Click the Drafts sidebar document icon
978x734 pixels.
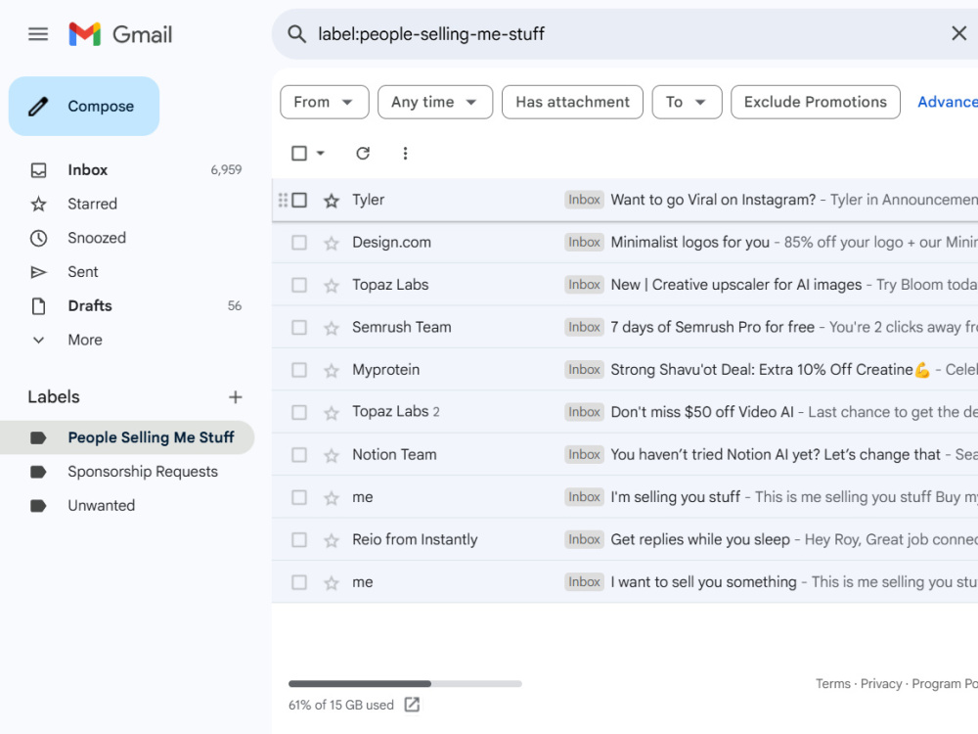(x=39, y=305)
